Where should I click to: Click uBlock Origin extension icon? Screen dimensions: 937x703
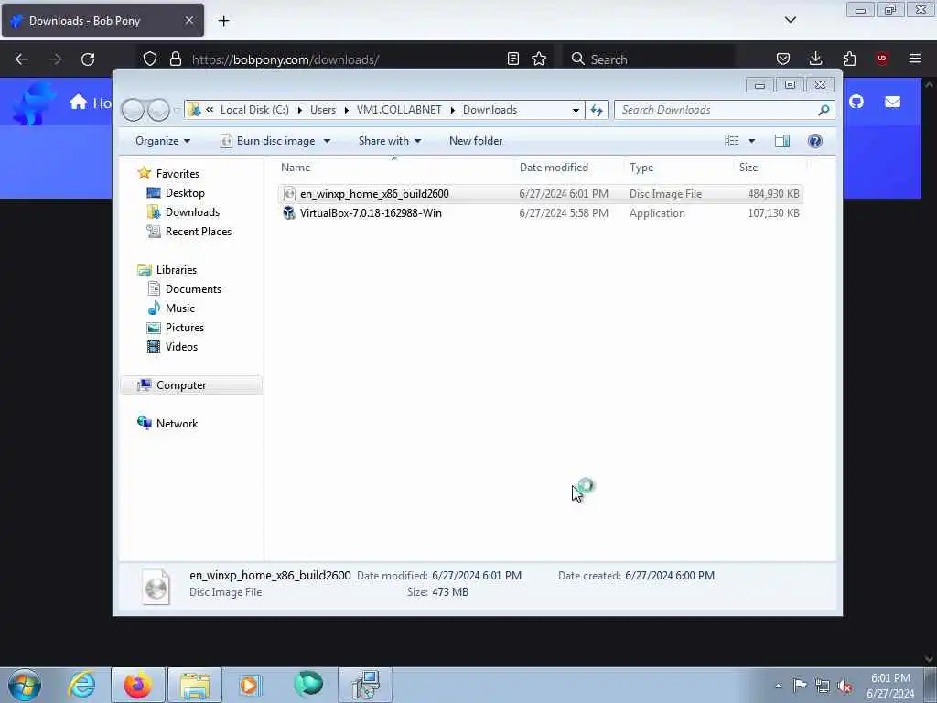click(x=882, y=59)
